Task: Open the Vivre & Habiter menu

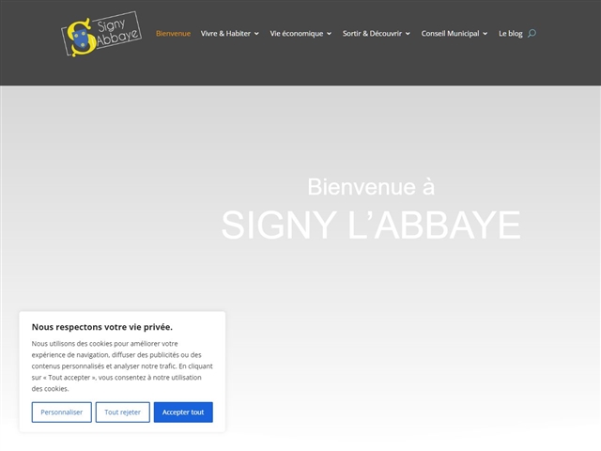Action: 225,34
